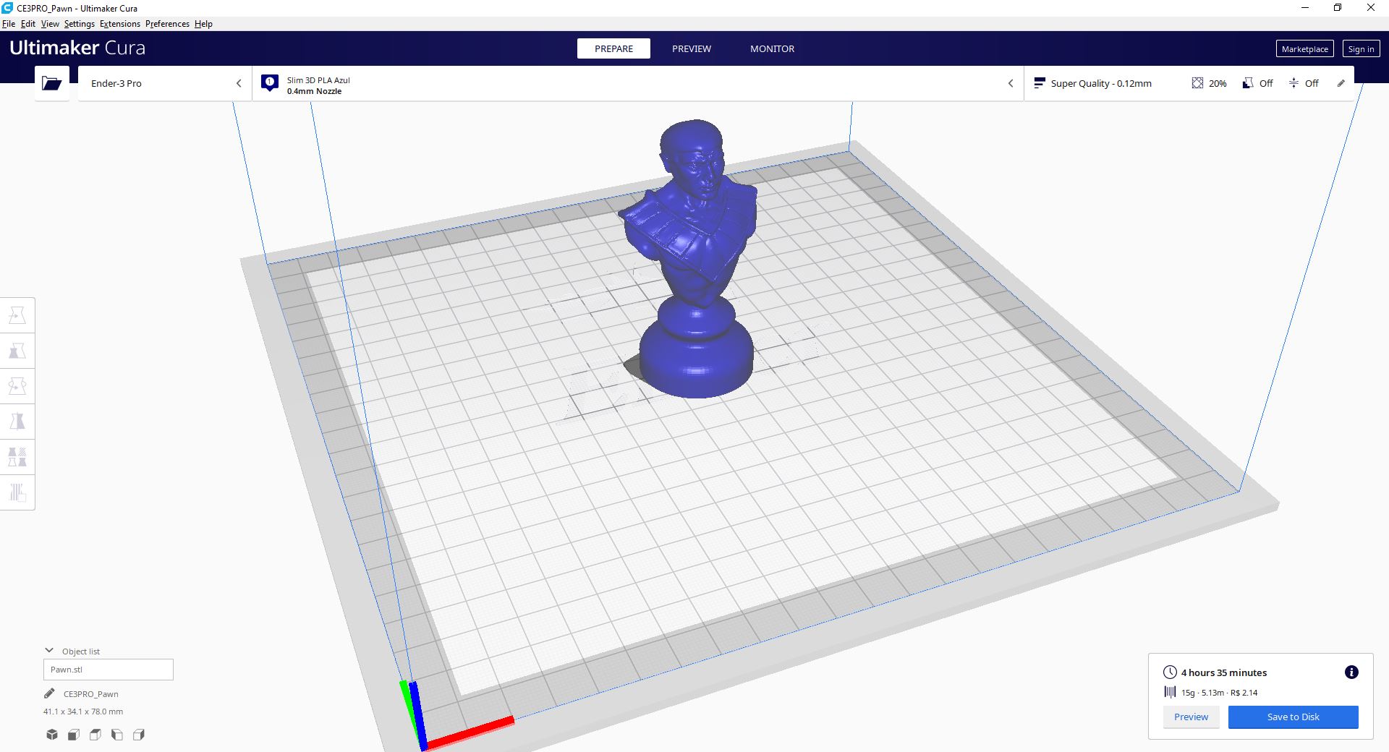Select the Rotate tool
This screenshot has width=1389, height=752.
click(17, 385)
